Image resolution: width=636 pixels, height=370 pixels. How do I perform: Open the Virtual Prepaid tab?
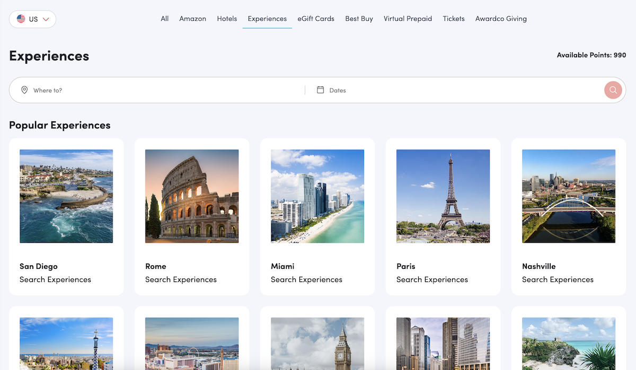tap(408, 19)
